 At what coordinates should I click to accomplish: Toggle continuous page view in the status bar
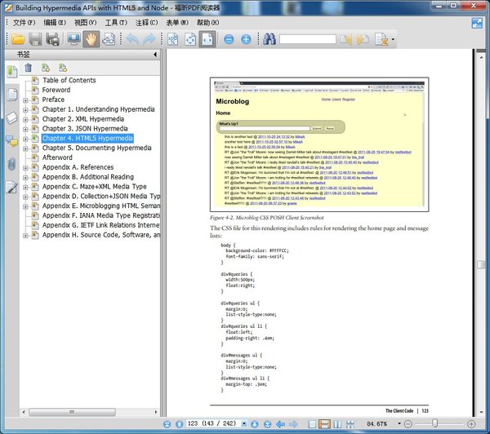(324, 424)
